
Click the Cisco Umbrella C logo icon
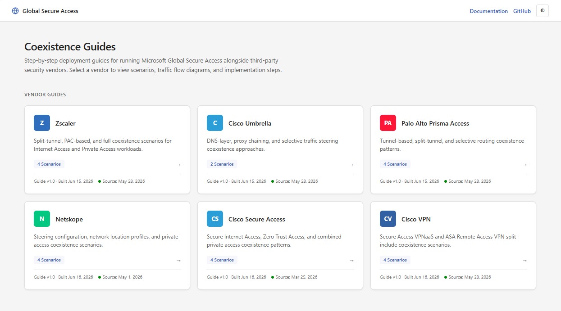click(x=215, y=123)
